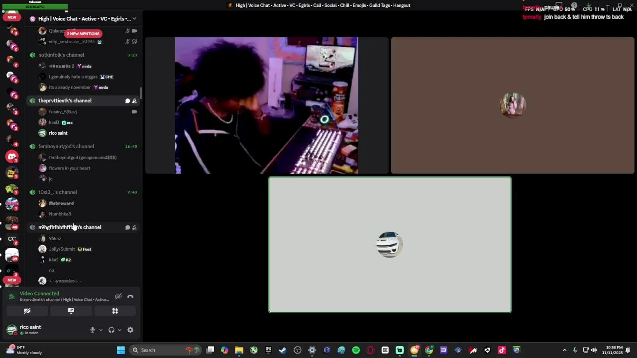
Task: Open chat icon on theprvttiextk's channel
Action: [127, 101]
